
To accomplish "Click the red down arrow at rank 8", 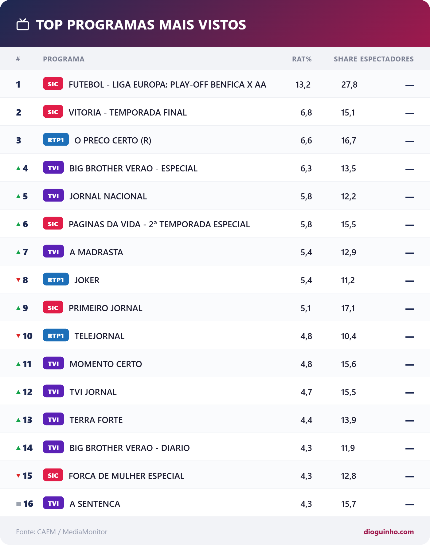I will (x=18, y=280).
